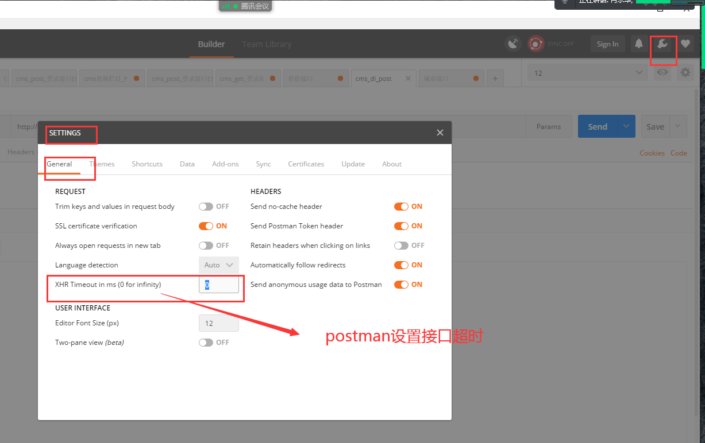Close the Settings dialog with X
Viewport: 705px width, 443px height.
[440, 133]
